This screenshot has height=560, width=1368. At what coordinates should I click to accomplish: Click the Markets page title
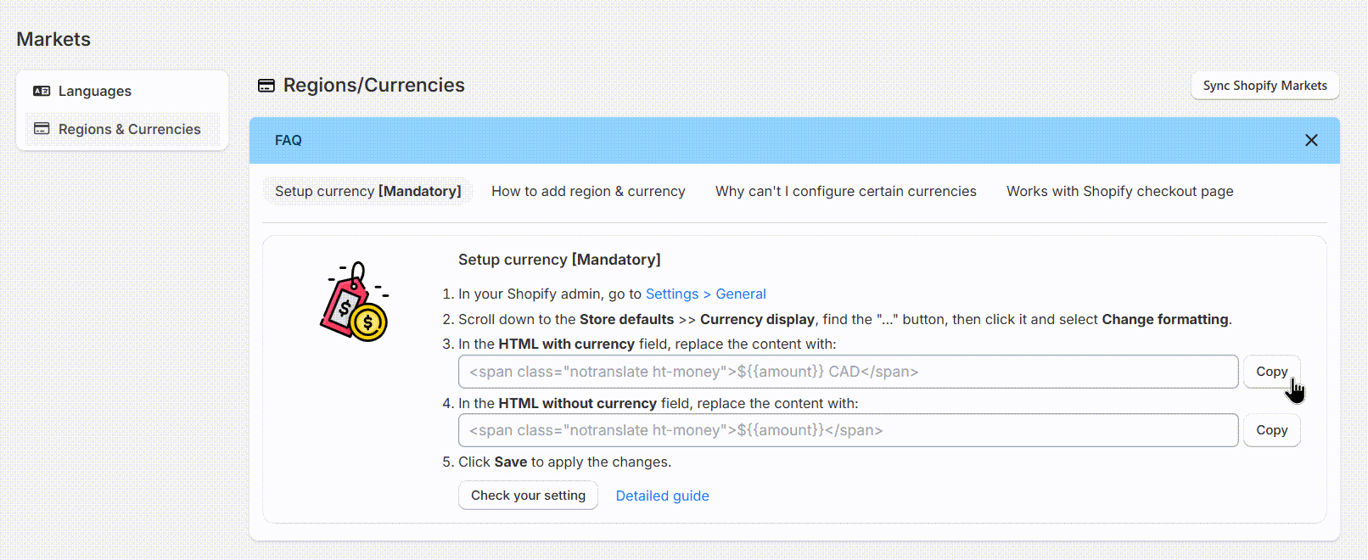click(53, 39)
